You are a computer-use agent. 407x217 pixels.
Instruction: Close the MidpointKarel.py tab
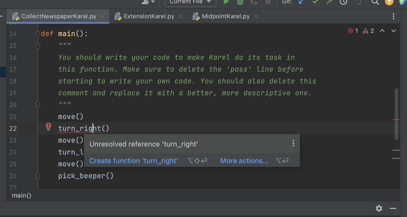click(256, 16)
